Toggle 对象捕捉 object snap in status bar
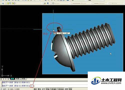This screenshot has height=90, width=125. coord(53,89)
